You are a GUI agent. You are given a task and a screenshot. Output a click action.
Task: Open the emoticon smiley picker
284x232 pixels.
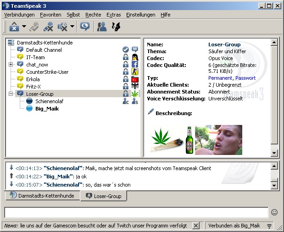click(x=274, y=212)
